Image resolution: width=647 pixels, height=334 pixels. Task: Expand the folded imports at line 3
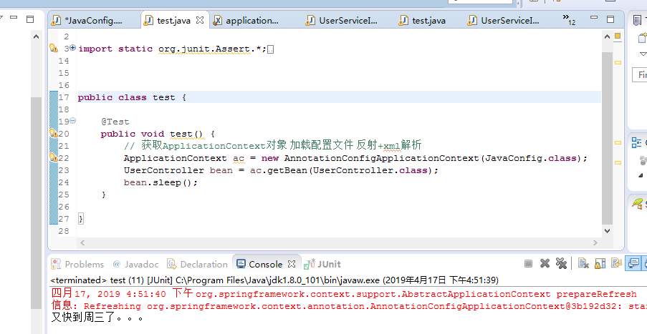(x=72, y=48)
